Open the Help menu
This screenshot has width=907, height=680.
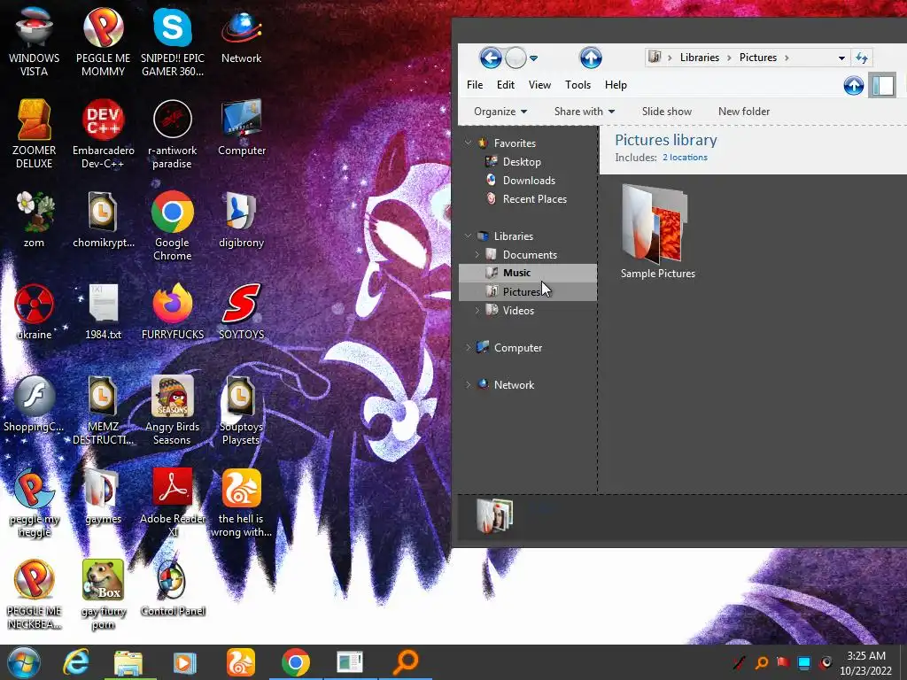(616, 85)
